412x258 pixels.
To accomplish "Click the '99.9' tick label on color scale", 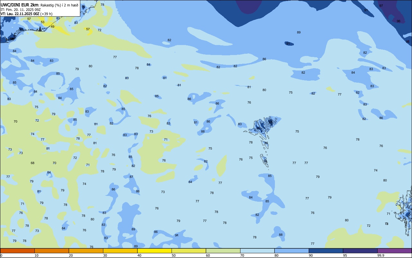I will [381, 255].
